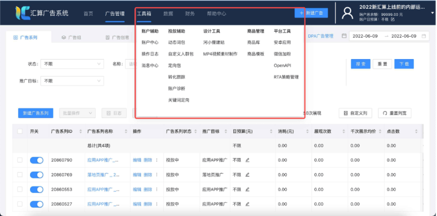Edit daily budget pencil for 20860769
Viewport: 437px width, 216px height.
tap(247, 174)
